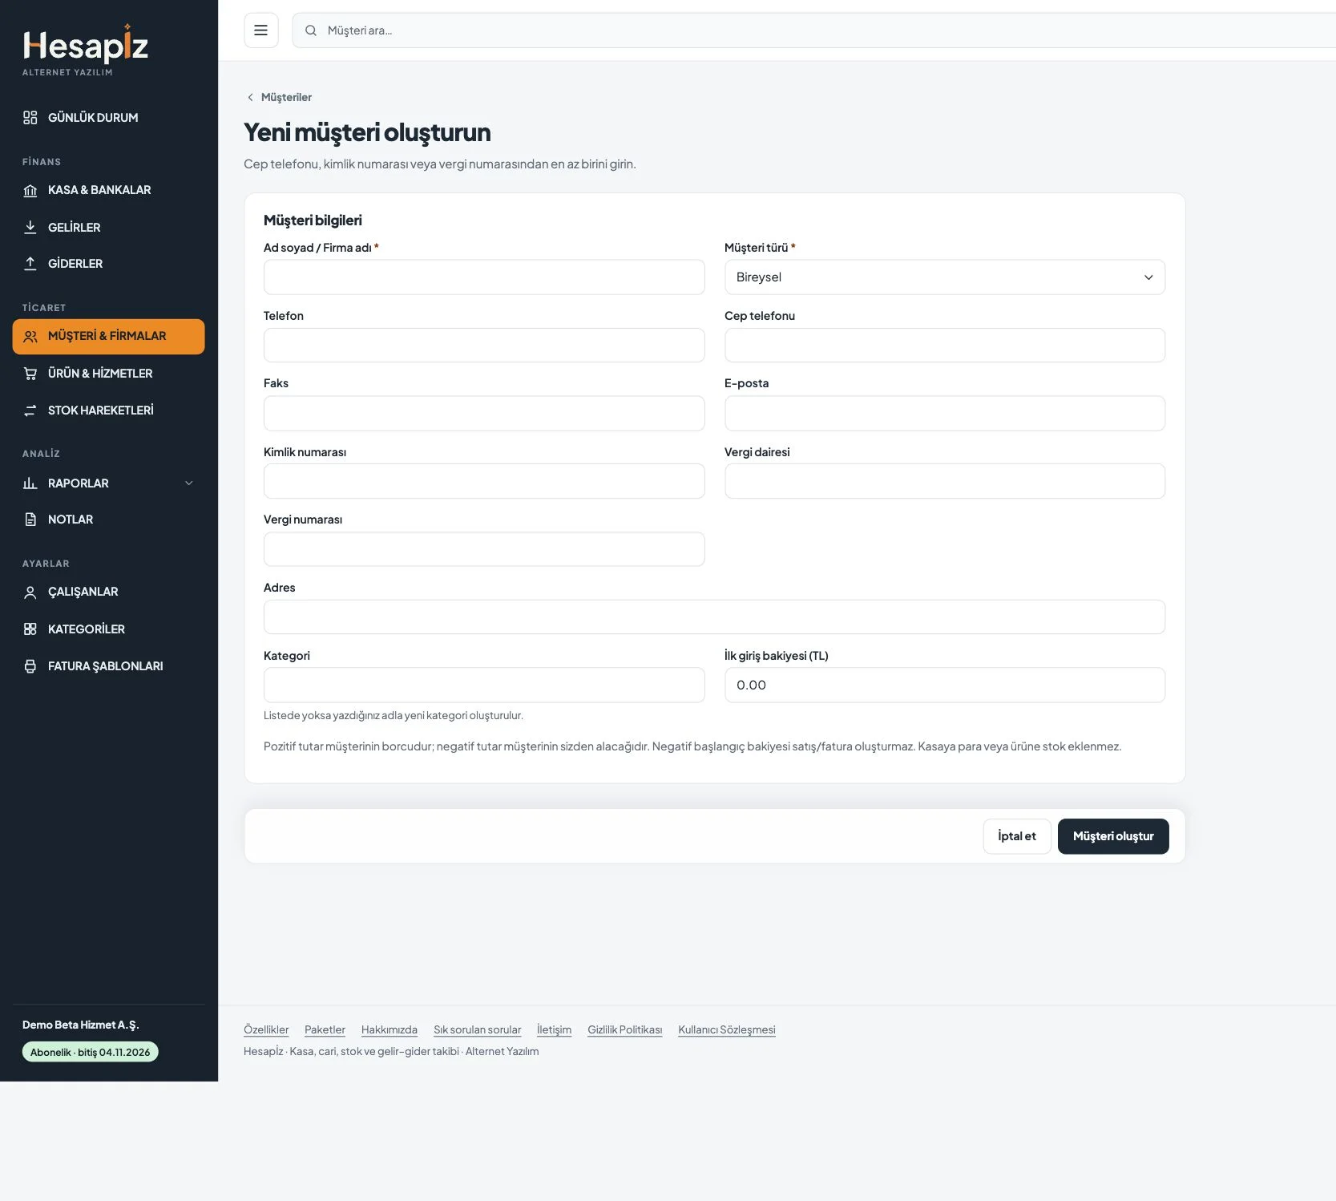Open Stok Hareketleri swap arrows icon
This screenshot has width=1336, height=1201.
coord(30,410)
